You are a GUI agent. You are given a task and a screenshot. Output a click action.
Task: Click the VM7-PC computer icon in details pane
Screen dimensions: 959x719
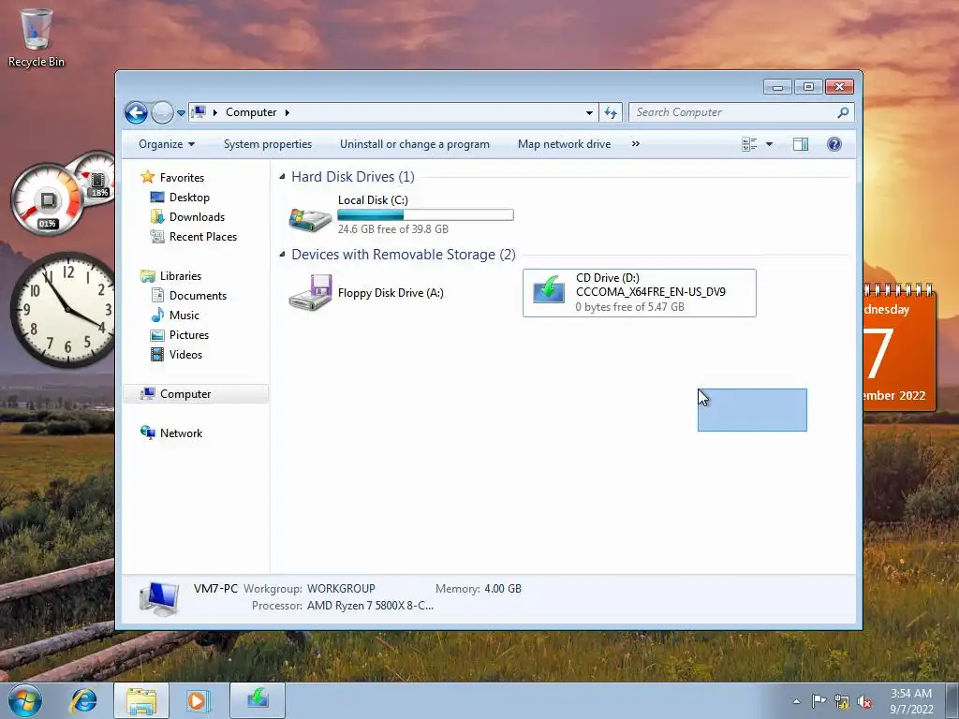click(159, 598)
